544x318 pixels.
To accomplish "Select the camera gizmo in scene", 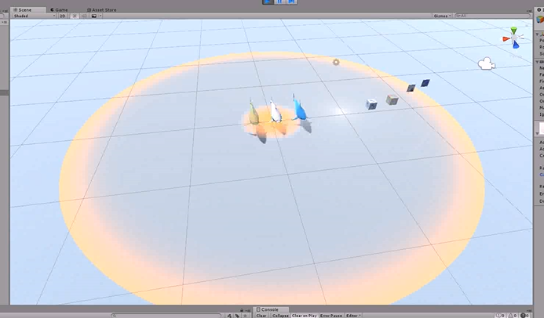I will pos(487,63).
